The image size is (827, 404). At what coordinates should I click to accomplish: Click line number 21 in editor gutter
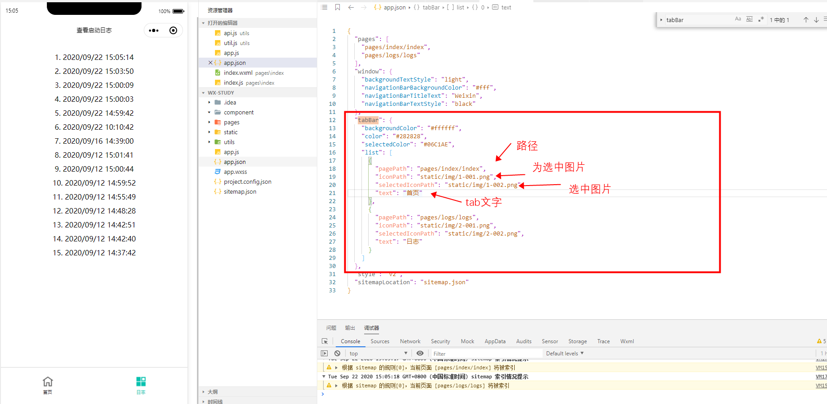coord(333,193)
